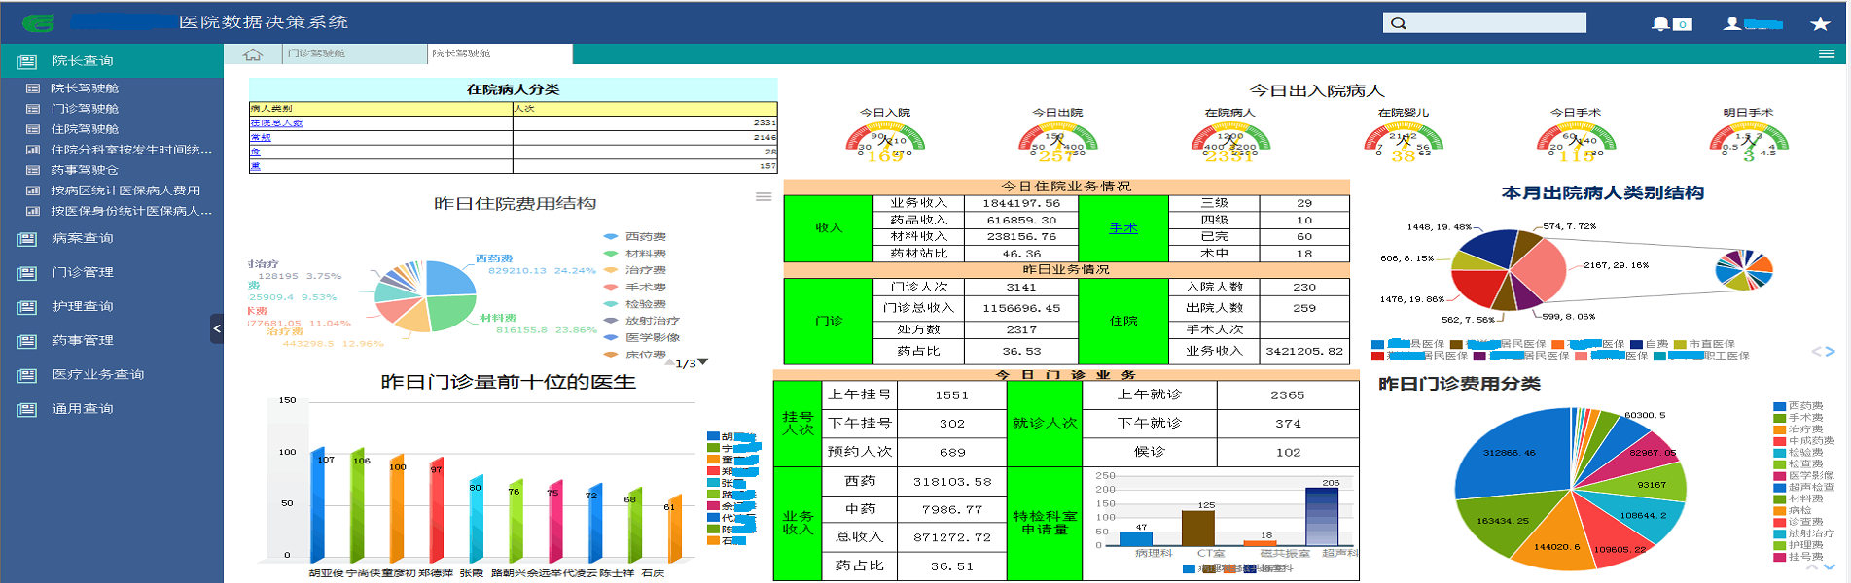The image size is (1851, 583).
Task: Select 住院驾驶舱 in the sidebar
Action: (85, 129)
